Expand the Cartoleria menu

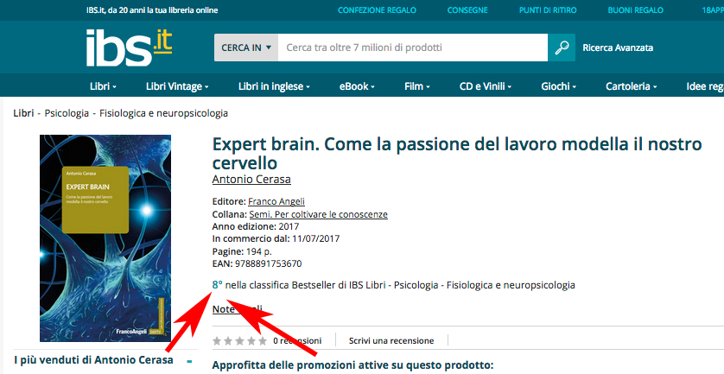tap(632, 86)
